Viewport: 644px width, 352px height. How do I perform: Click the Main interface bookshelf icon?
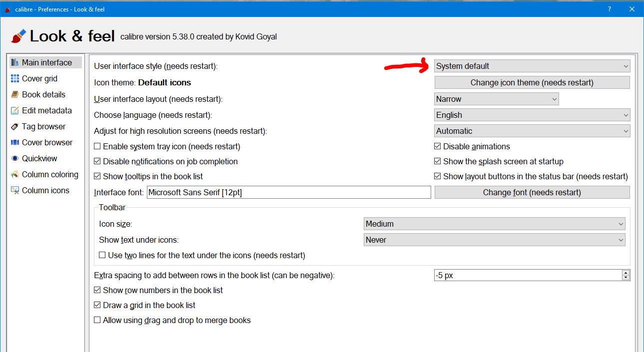coord(15,62)
